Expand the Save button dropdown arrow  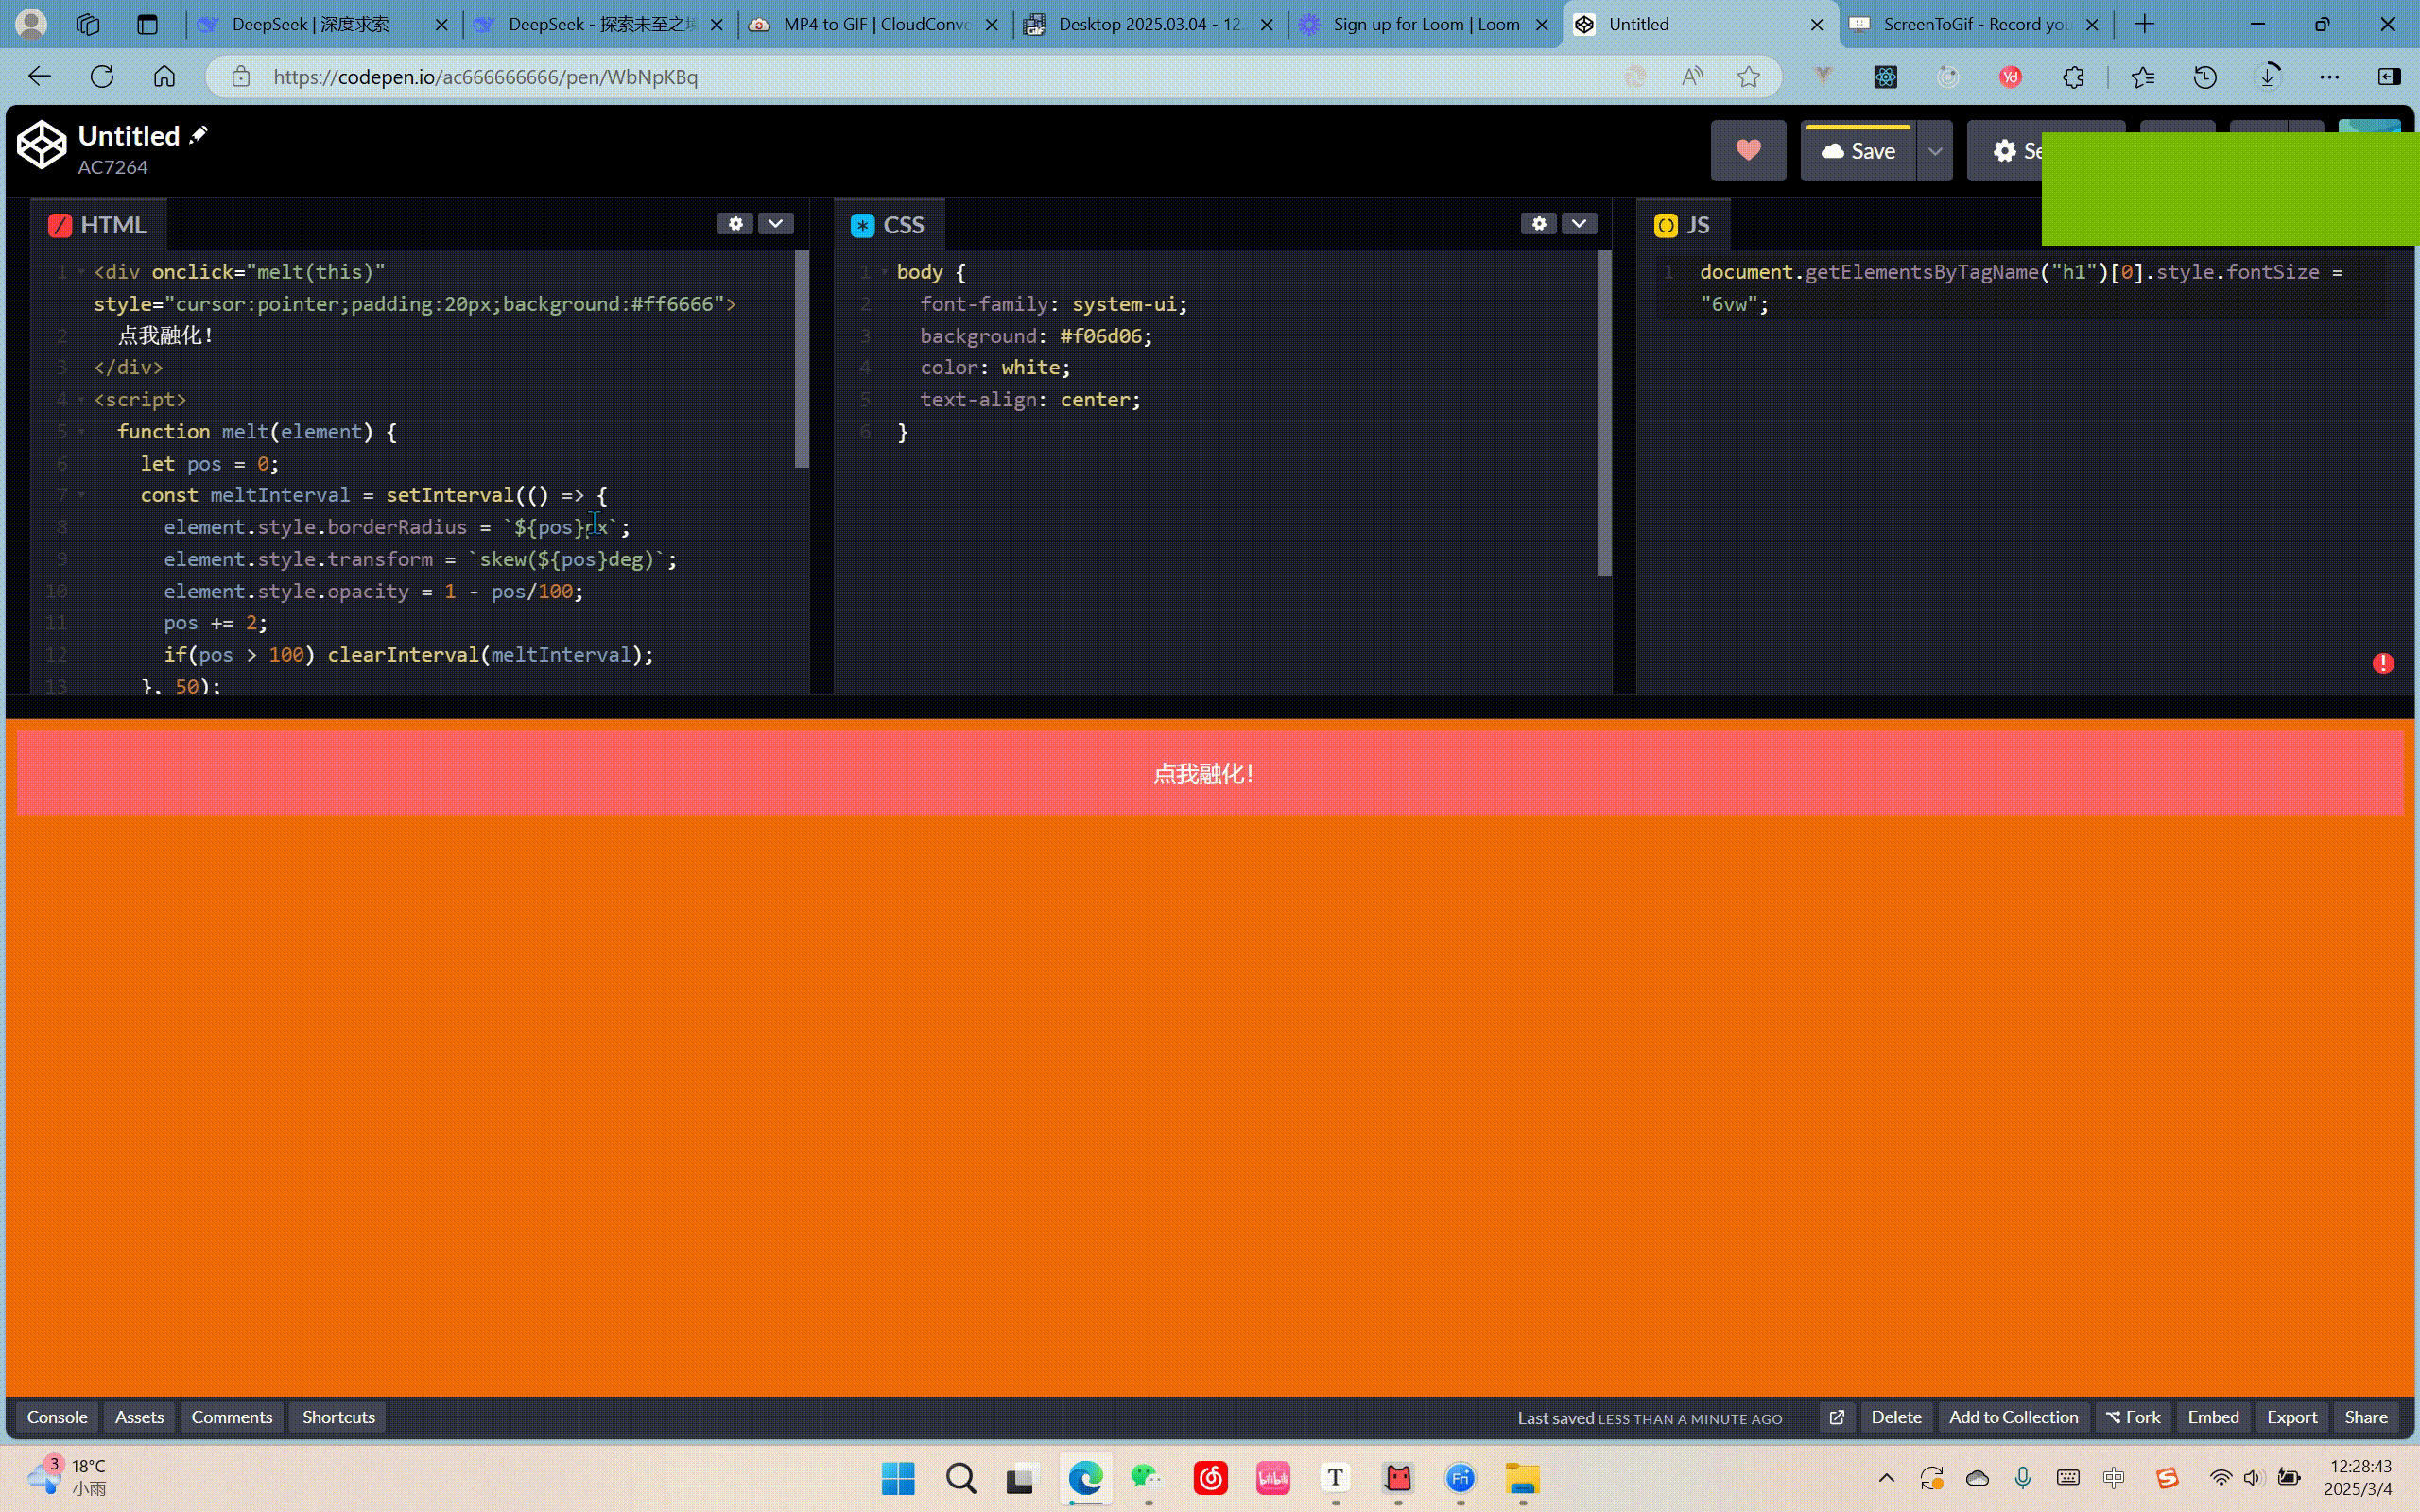pos(1935,150)
